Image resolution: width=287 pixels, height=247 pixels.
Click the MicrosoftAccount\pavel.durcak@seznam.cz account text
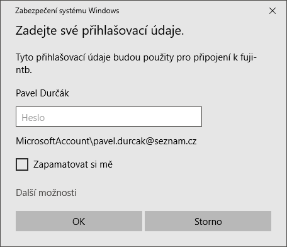tap(106, 141)
